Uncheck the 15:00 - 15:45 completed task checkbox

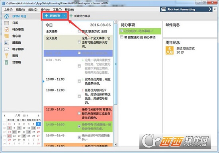pyautogui.click(x=79, y=137)
